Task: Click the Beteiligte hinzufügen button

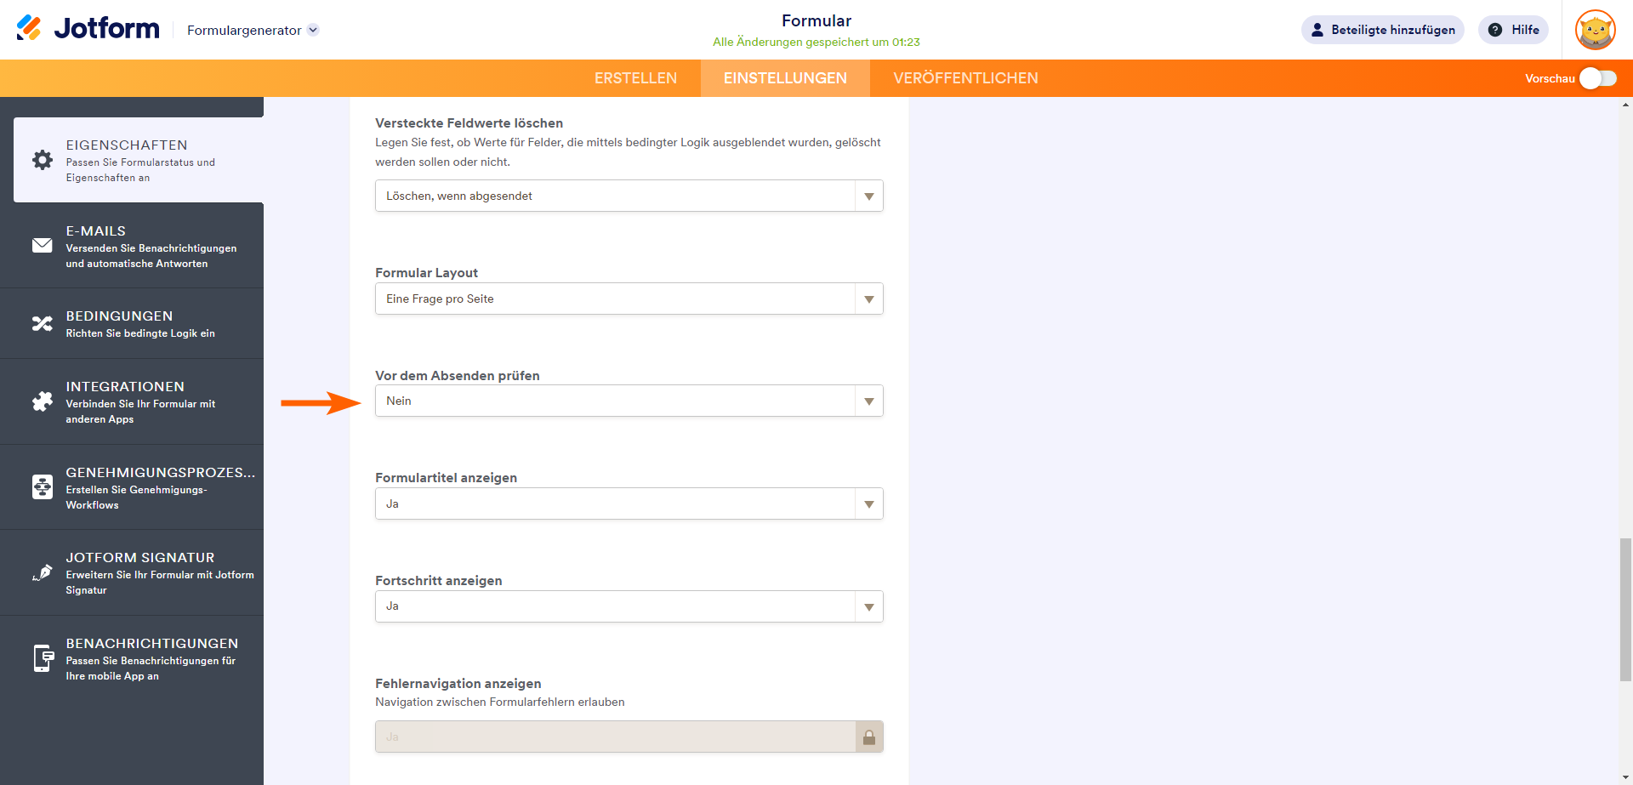Action: coord(1382,30)
